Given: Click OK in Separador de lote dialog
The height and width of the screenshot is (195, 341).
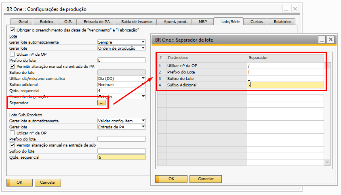Looking at the screenshot, I should (171, 179).
